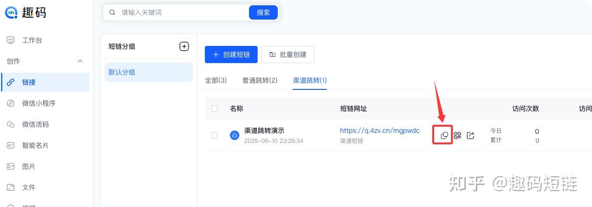The image size is (592, 207).
Task: Click the 工作台 dashboard icon
Action: click(11, 40)
